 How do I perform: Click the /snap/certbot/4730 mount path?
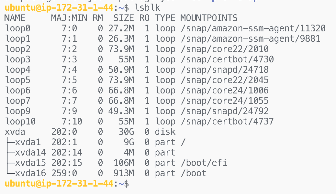click(227, 59)
